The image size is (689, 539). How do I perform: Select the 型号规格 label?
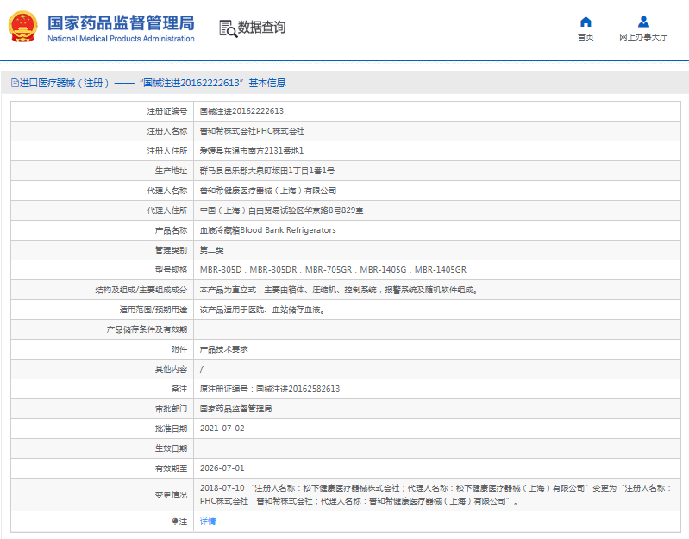171,270
